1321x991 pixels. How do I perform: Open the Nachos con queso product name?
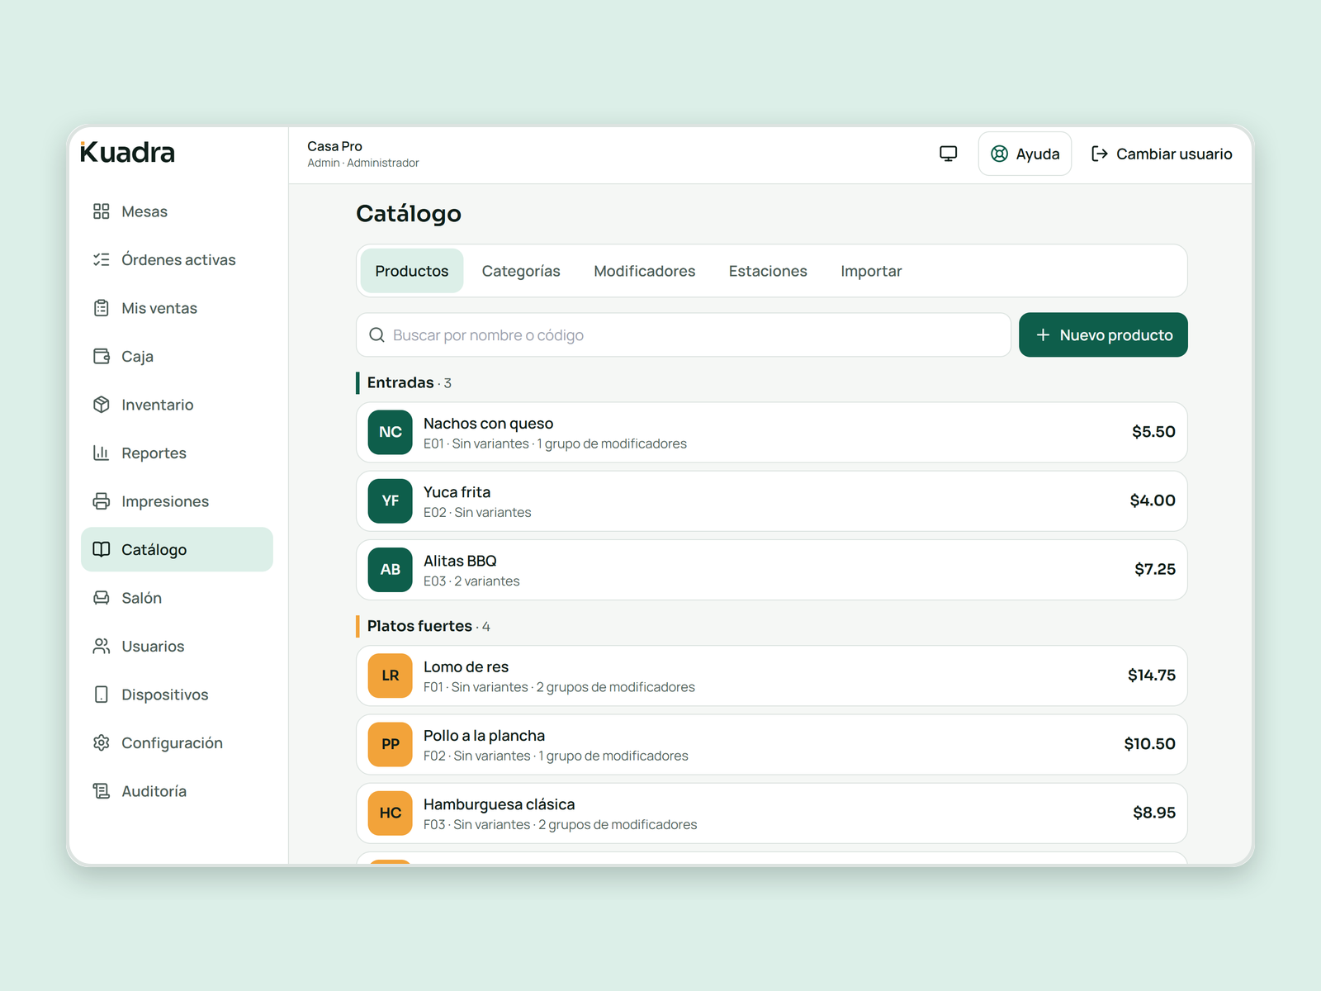pyautogui.click(x=489, y=424)
